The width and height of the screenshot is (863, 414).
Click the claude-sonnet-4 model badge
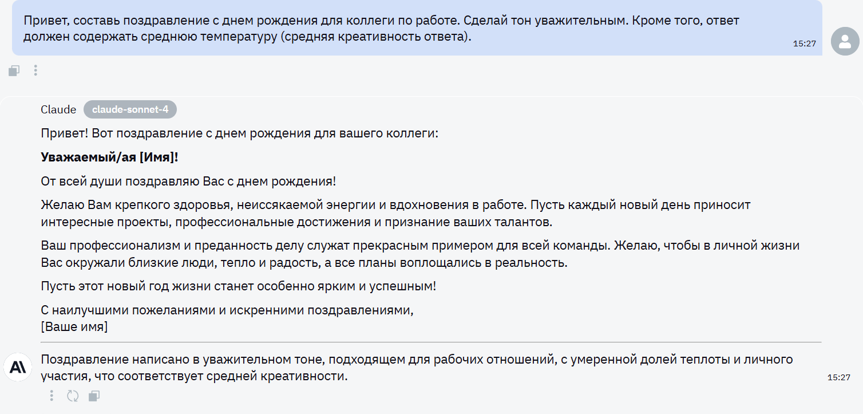tap(130, 109)
